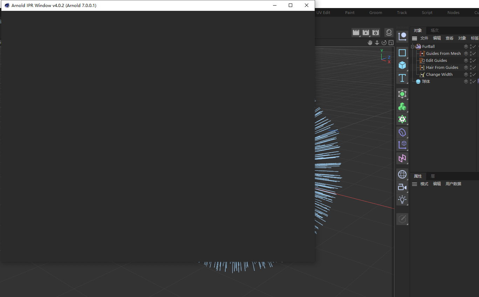The width and height of the screenshot is (479, 297).
Task: Toggle 球体 visibility dots
Action: (471, 81)
